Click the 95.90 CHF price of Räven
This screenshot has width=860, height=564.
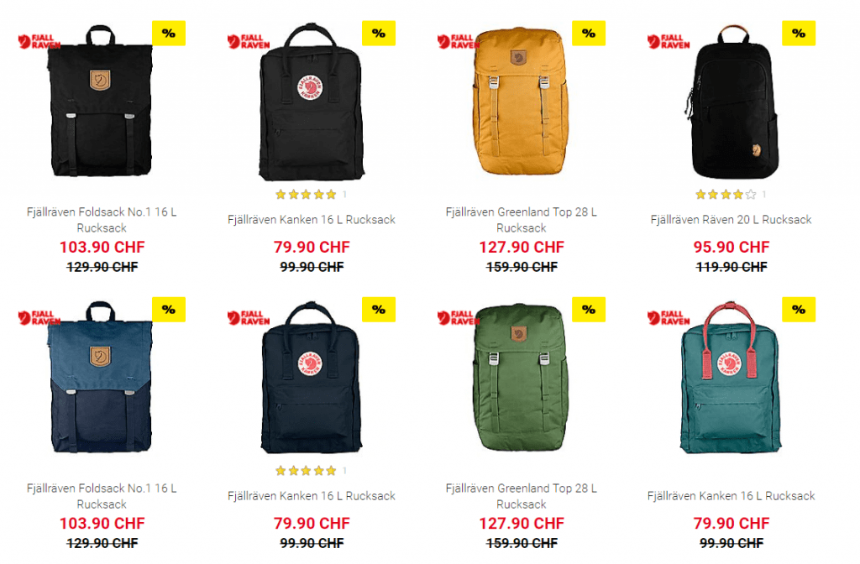(732, 248)
